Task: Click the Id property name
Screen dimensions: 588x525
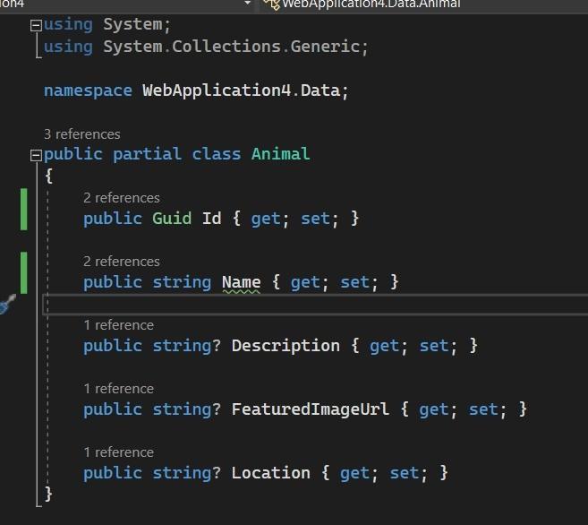Action: tap(212, 219)
